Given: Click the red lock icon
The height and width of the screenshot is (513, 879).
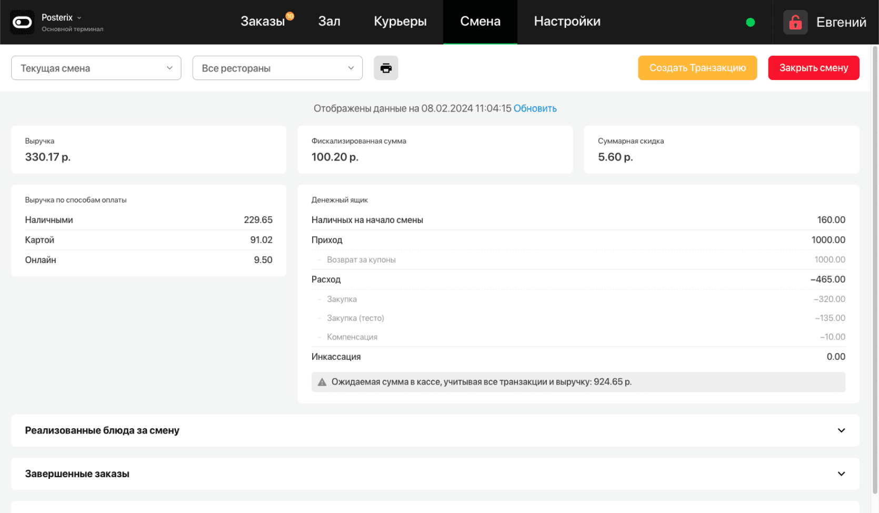Looking at the screenshot, I should tap(795, 23).
